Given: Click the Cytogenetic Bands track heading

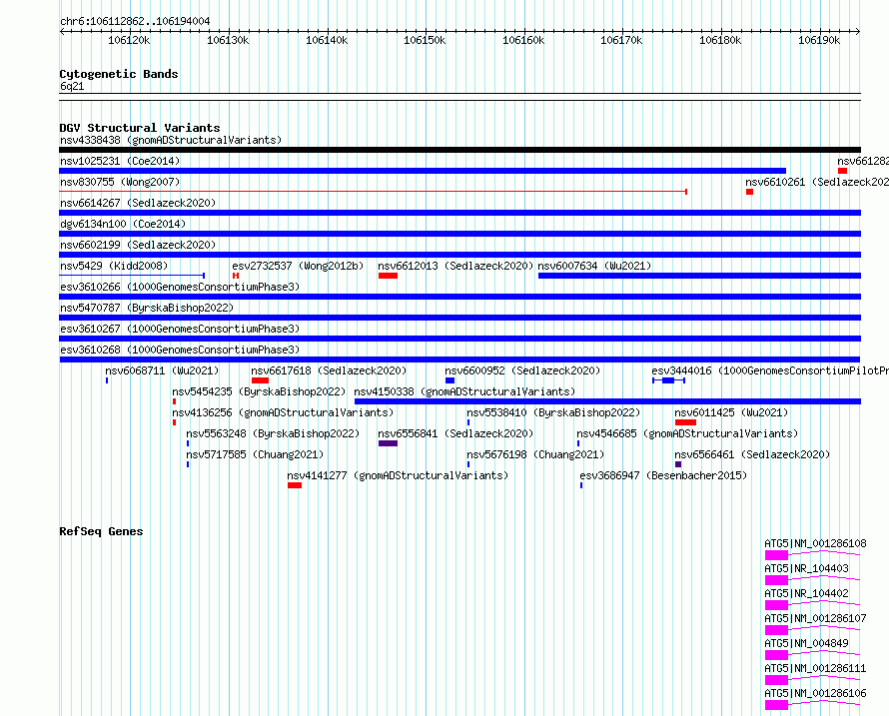Looking at the screenshot, I should (119, 74).
